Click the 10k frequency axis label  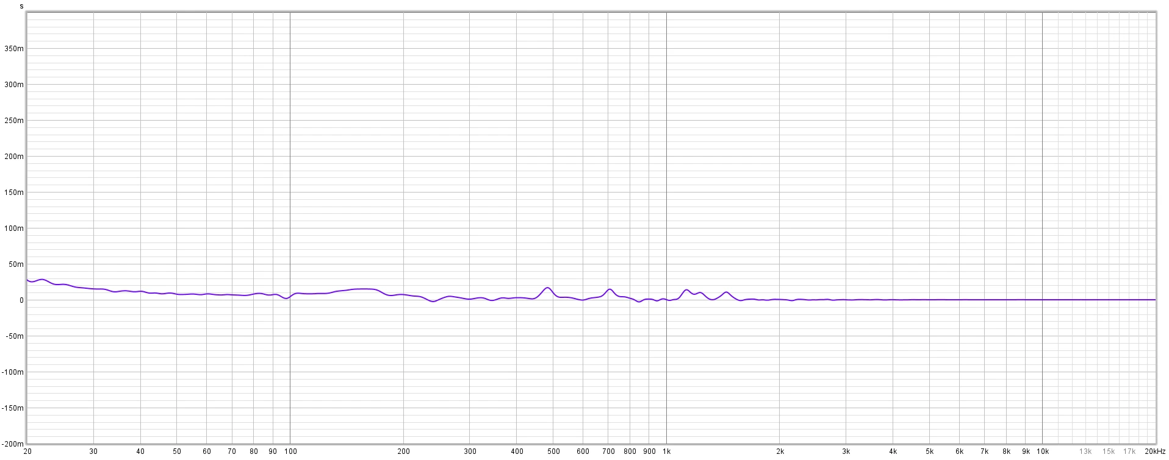tap(1043, 451)
